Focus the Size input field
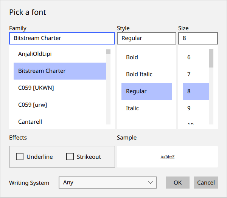The image size is (227, 198). tap(198, 38)
